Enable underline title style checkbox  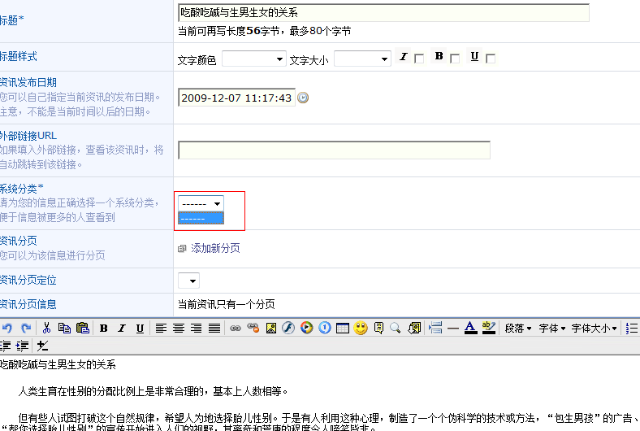[x=491, y=59]
